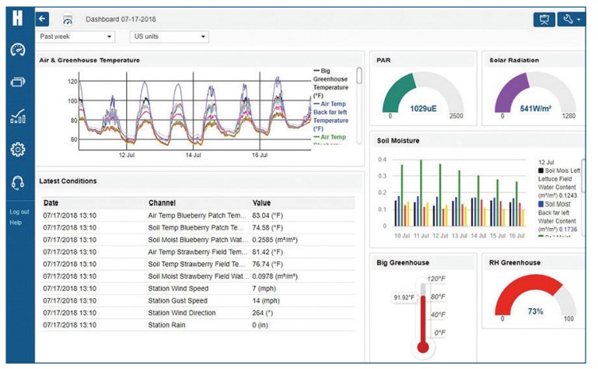Click the H logo in sidebar
598x369 pixels.
click(x=17, y=19)
